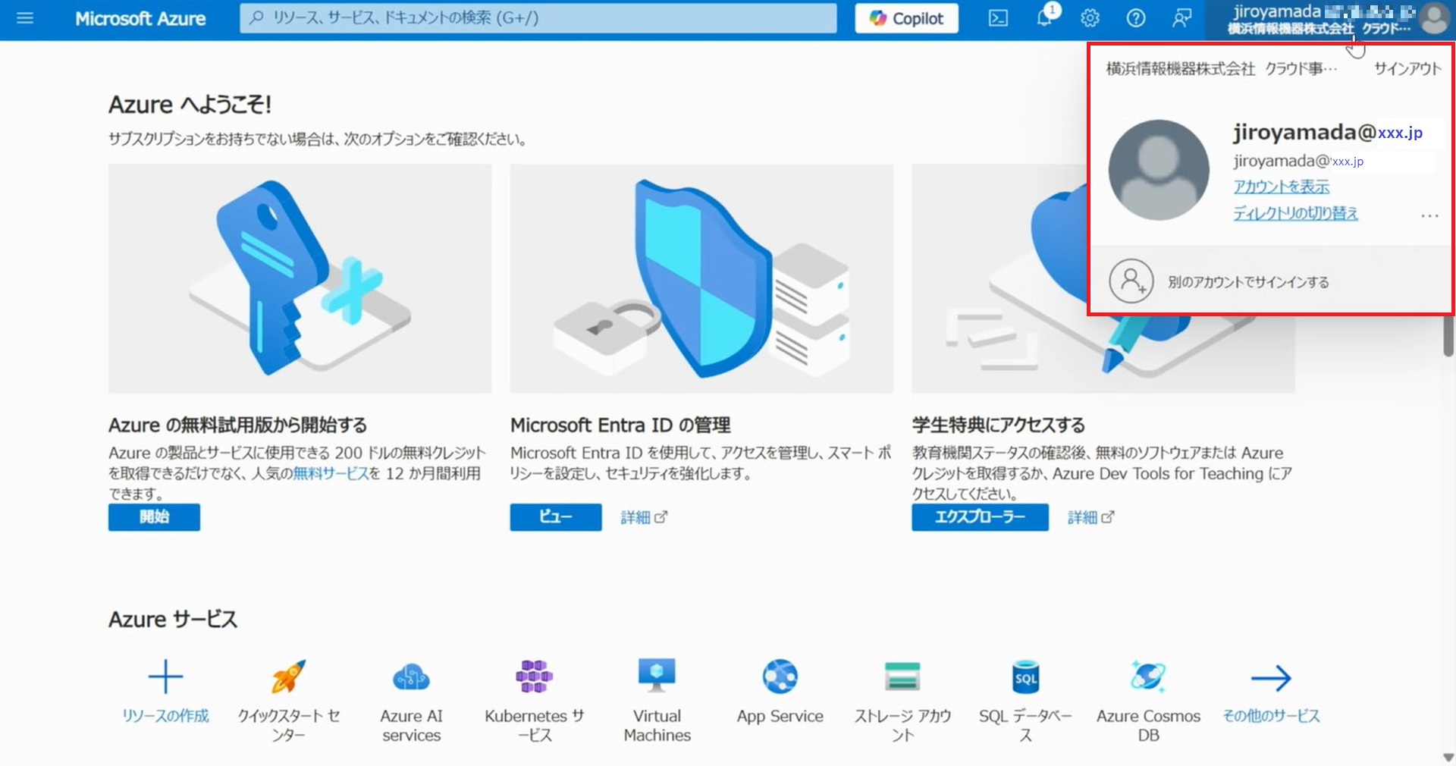Open the Cloud Shell terminal icon
Viewport: 1456px width, 766px height.
pyautogui.click(x=997, y=18)
